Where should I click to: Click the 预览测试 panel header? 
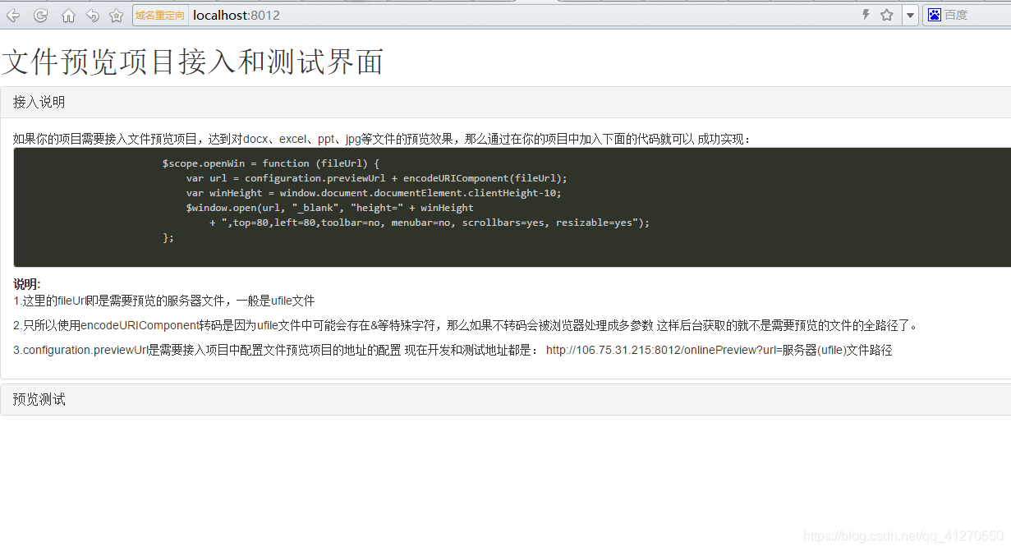point(506,399)
